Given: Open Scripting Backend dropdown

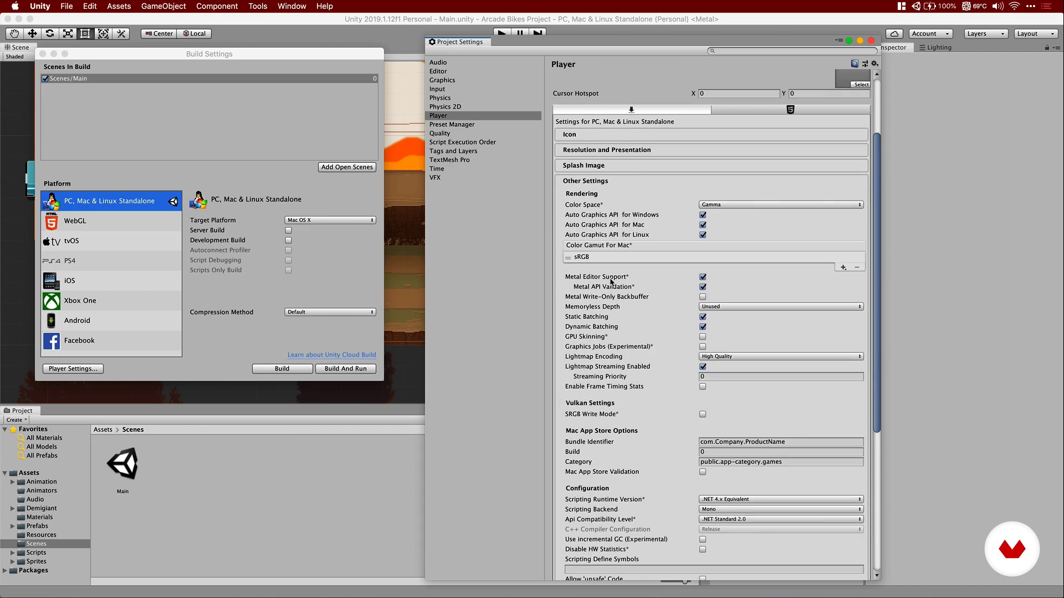Looking at the screenshot, I should 781,509.
